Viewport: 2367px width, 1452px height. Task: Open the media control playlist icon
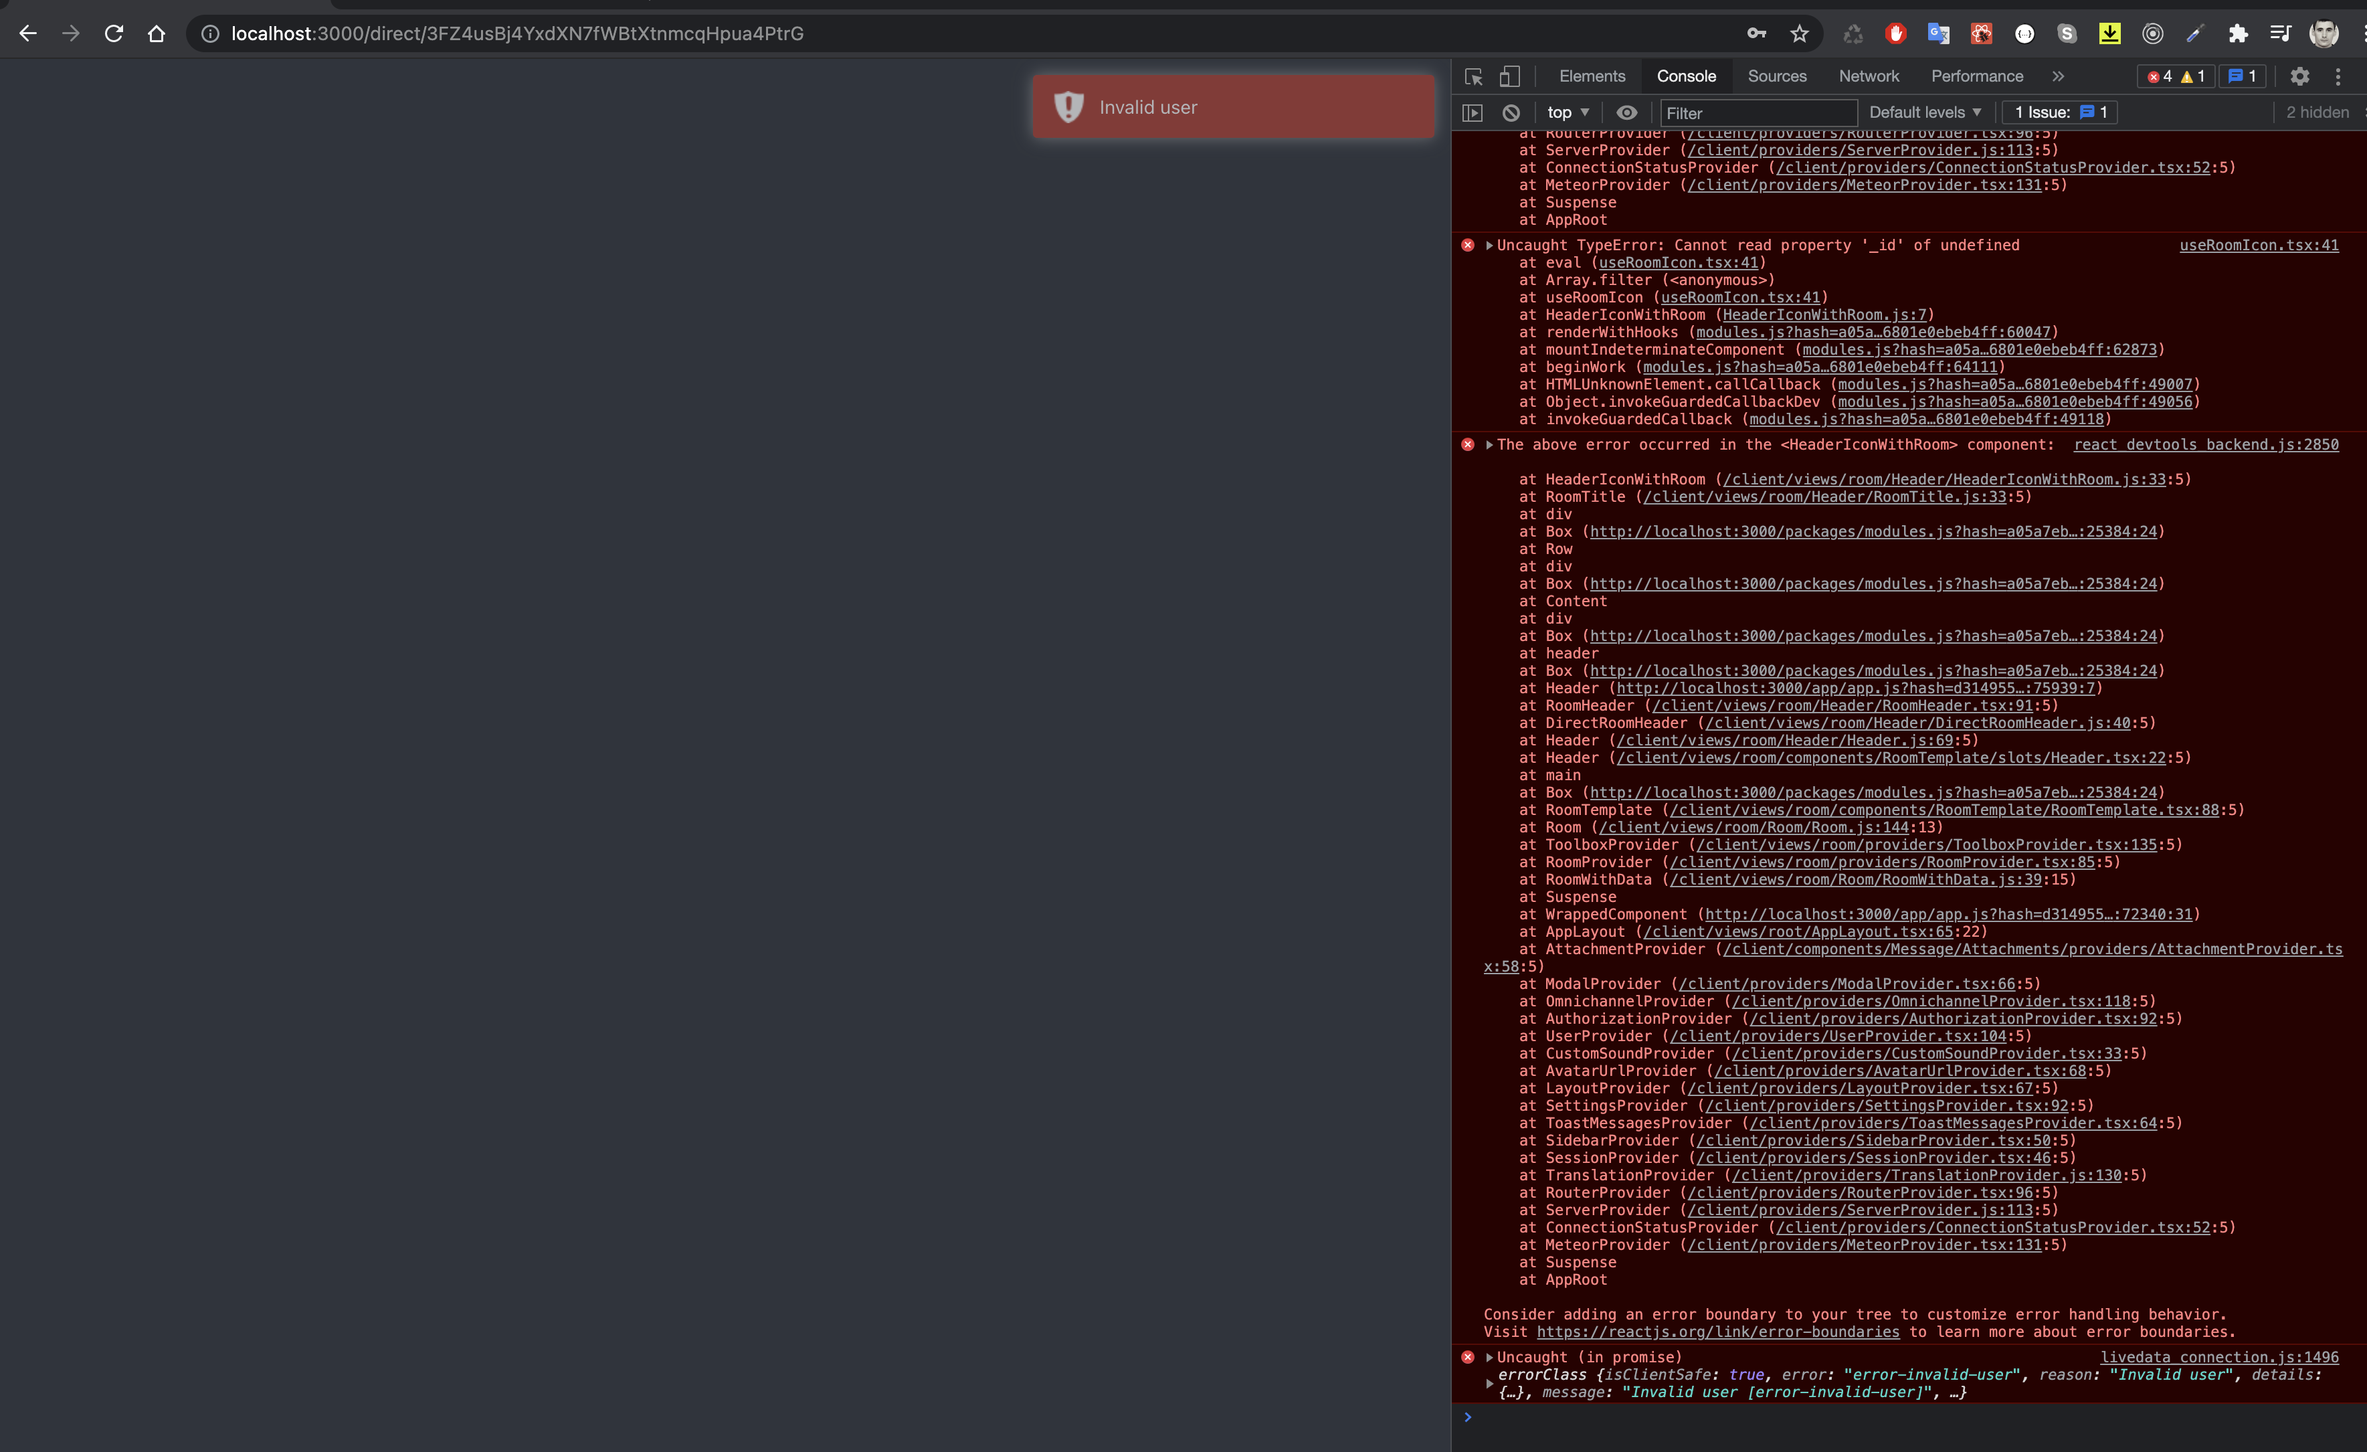pos(2281,33)
